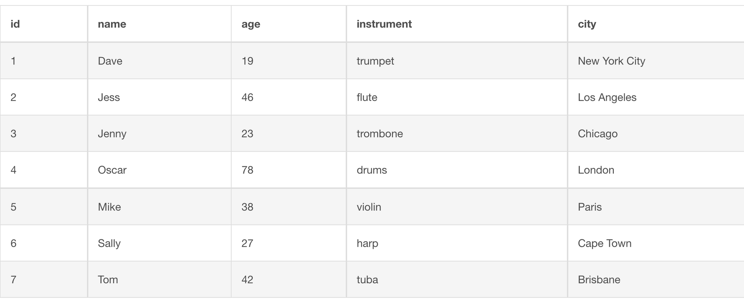
Task: Click the Cape Town cell
Action: (656, 243)
